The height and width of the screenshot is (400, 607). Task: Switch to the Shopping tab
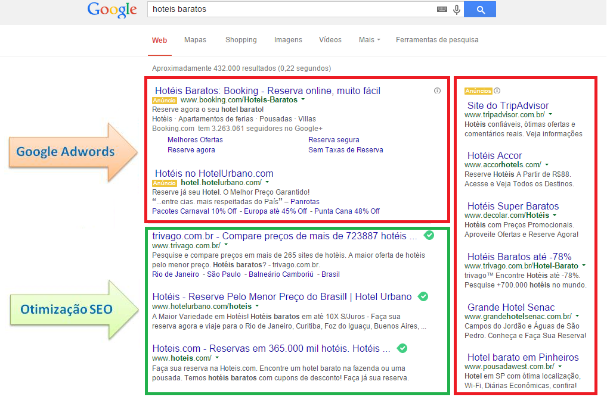pyautogui.click(x=241, y=40)
